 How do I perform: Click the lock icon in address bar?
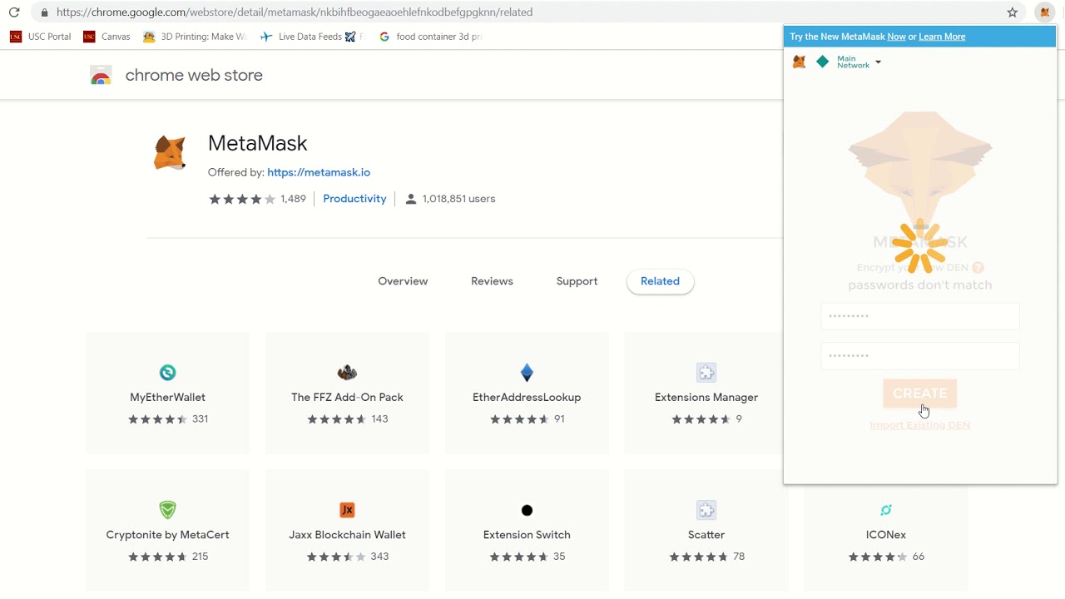(44, 12)
